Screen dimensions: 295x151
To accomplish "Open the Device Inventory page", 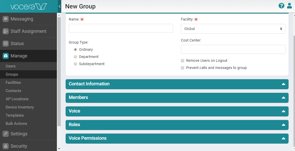I will [19, 107].
